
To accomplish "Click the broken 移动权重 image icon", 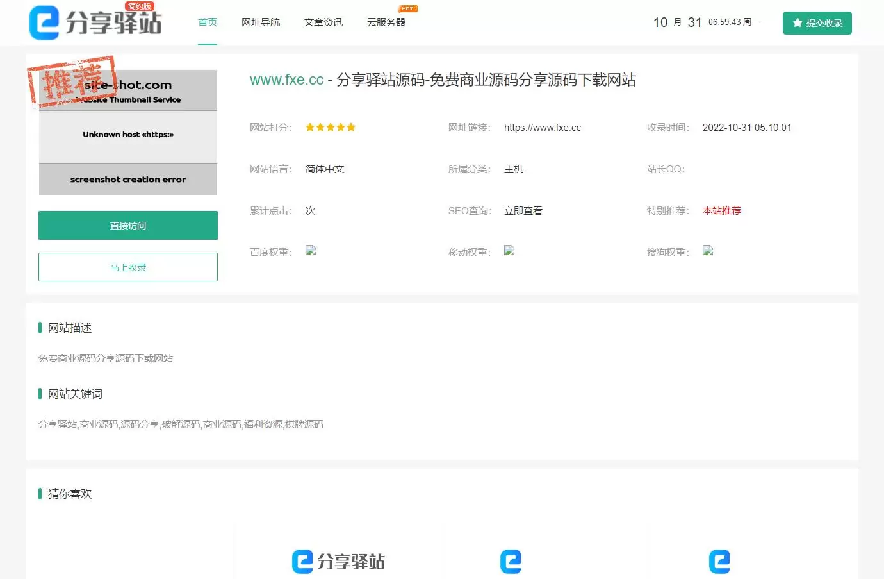I will coord(509,251).
